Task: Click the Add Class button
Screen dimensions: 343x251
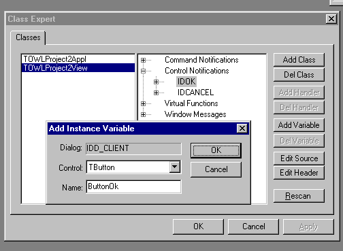Action: pos(299,60)
